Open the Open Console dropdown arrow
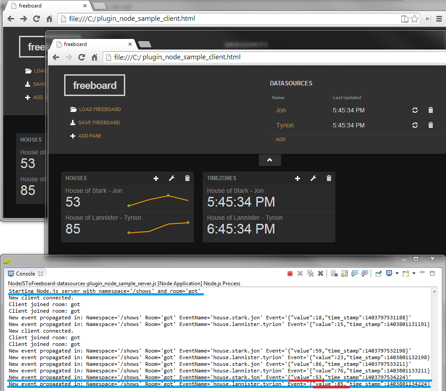 click(414, 273)
